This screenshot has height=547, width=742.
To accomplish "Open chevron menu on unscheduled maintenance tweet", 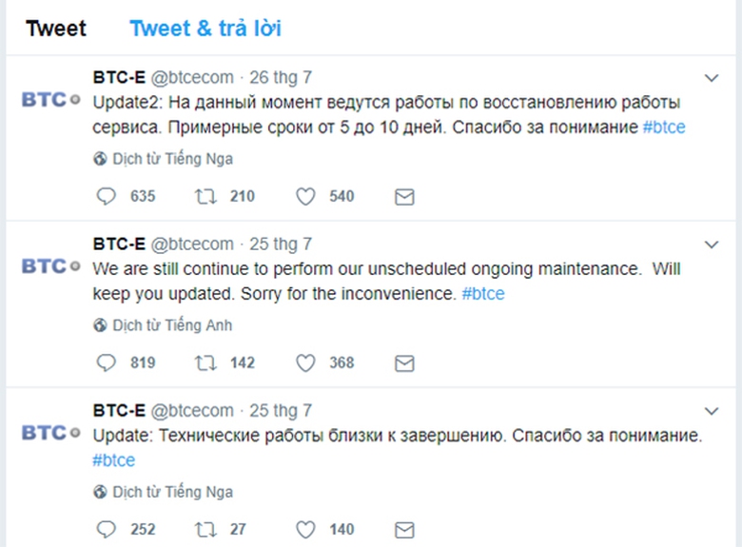I will coord(711,244).
